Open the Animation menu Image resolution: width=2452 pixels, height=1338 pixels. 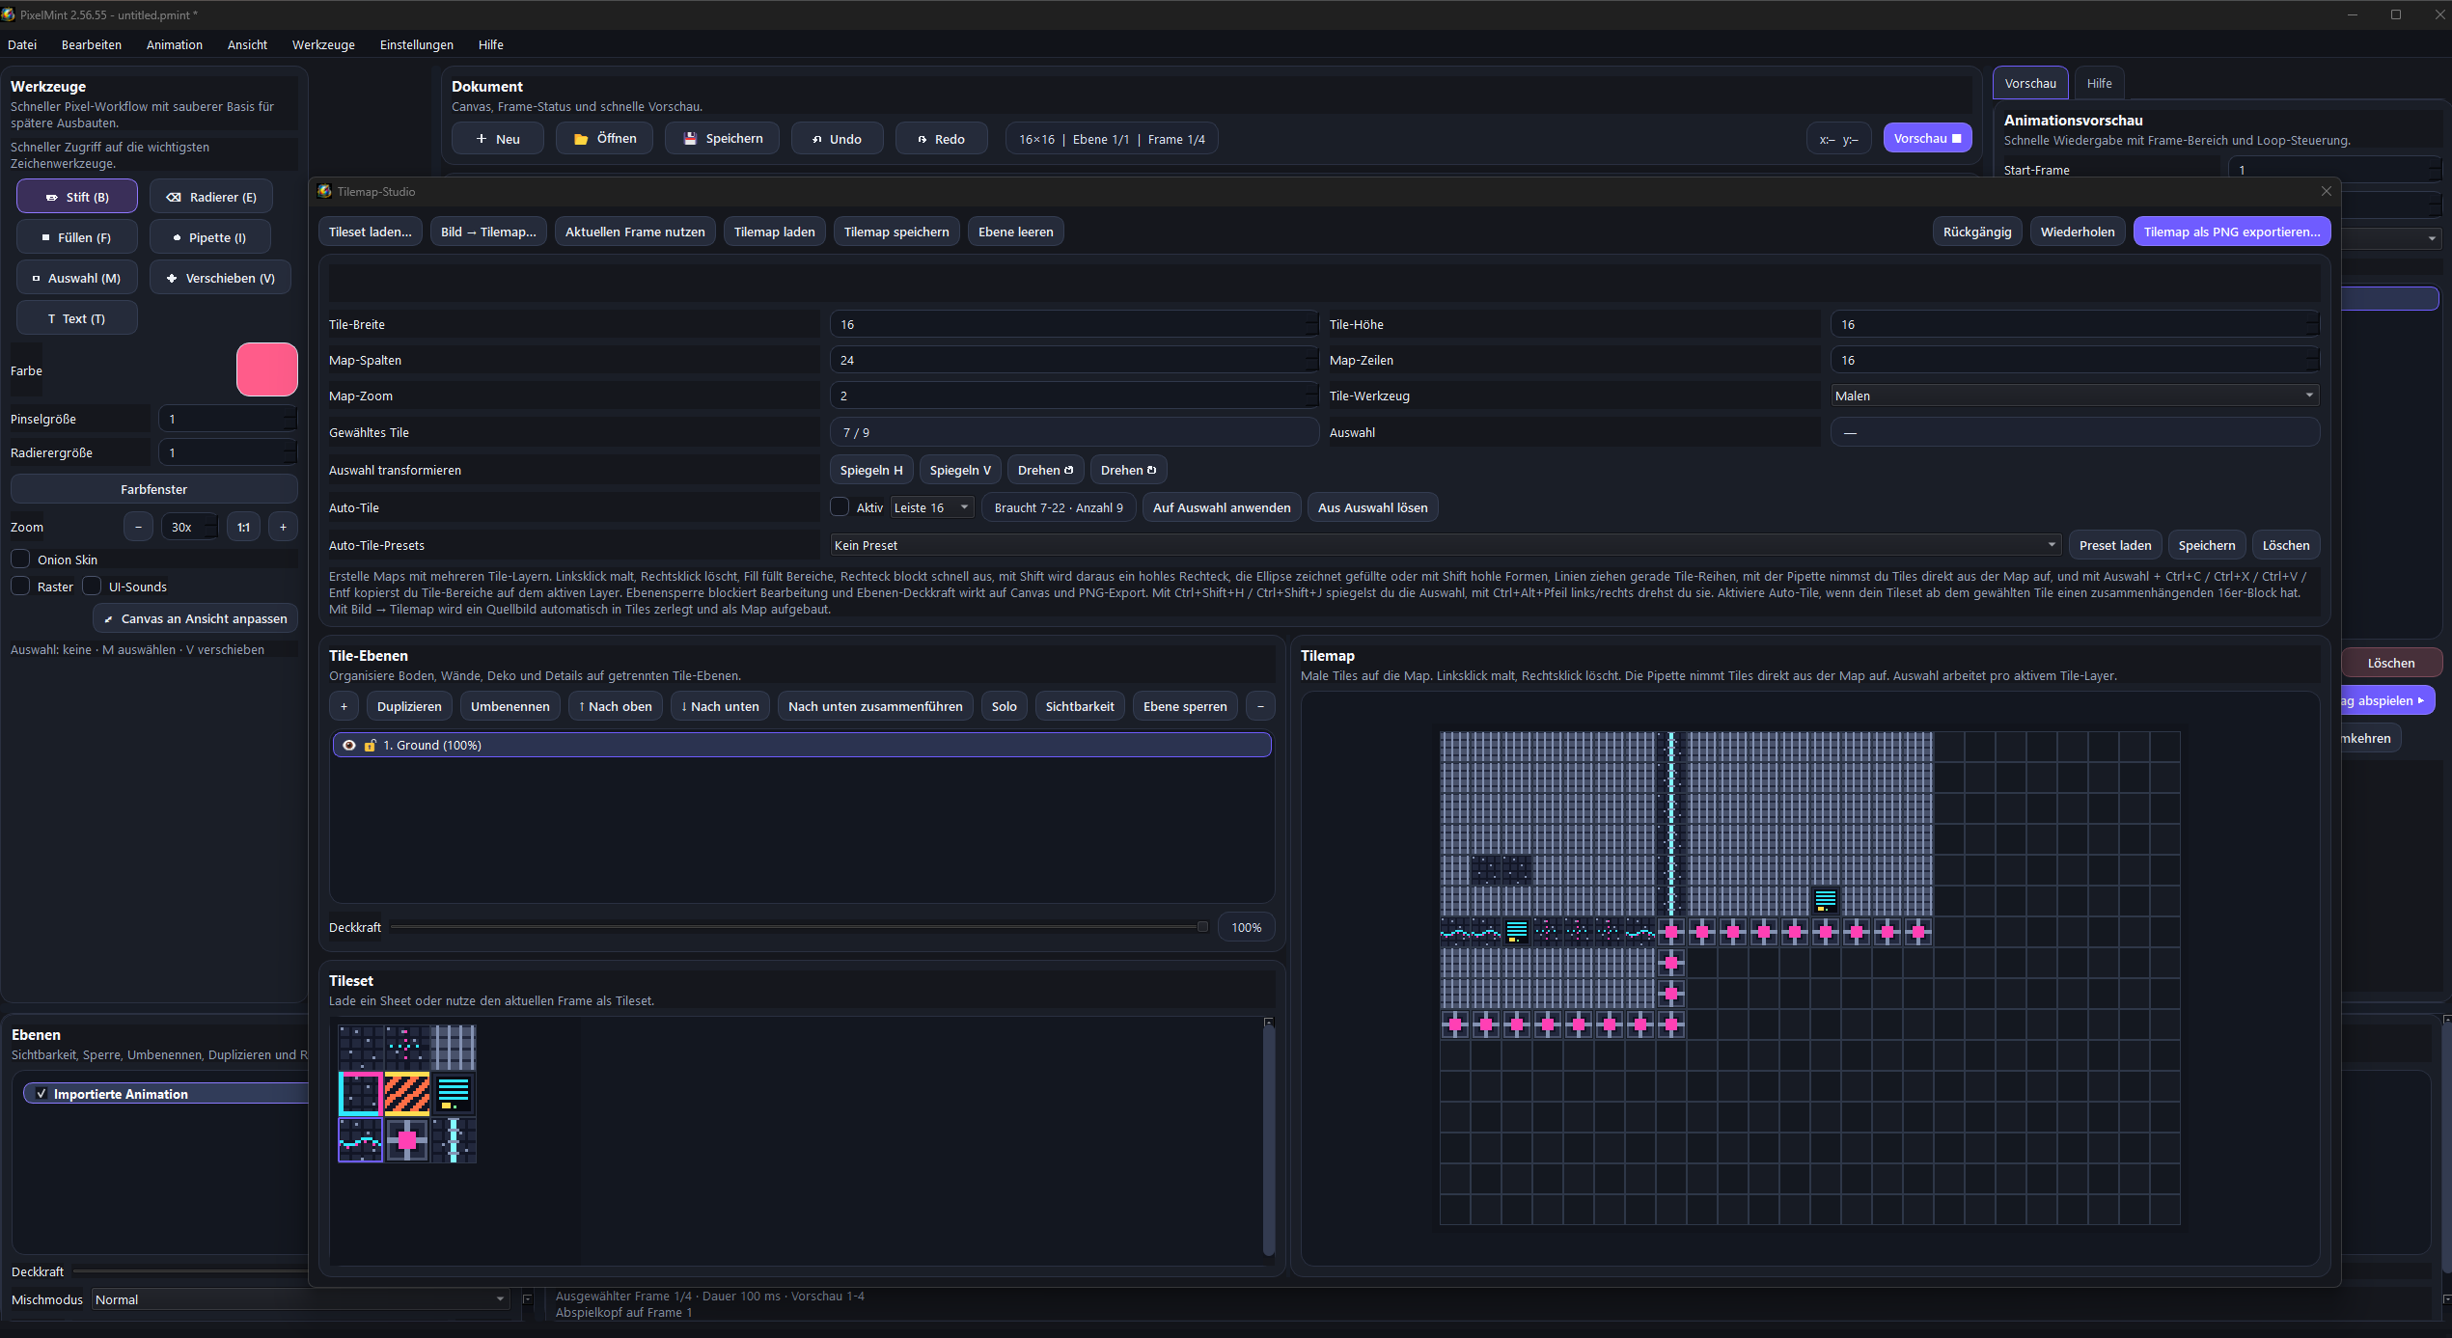pos(174,44)
